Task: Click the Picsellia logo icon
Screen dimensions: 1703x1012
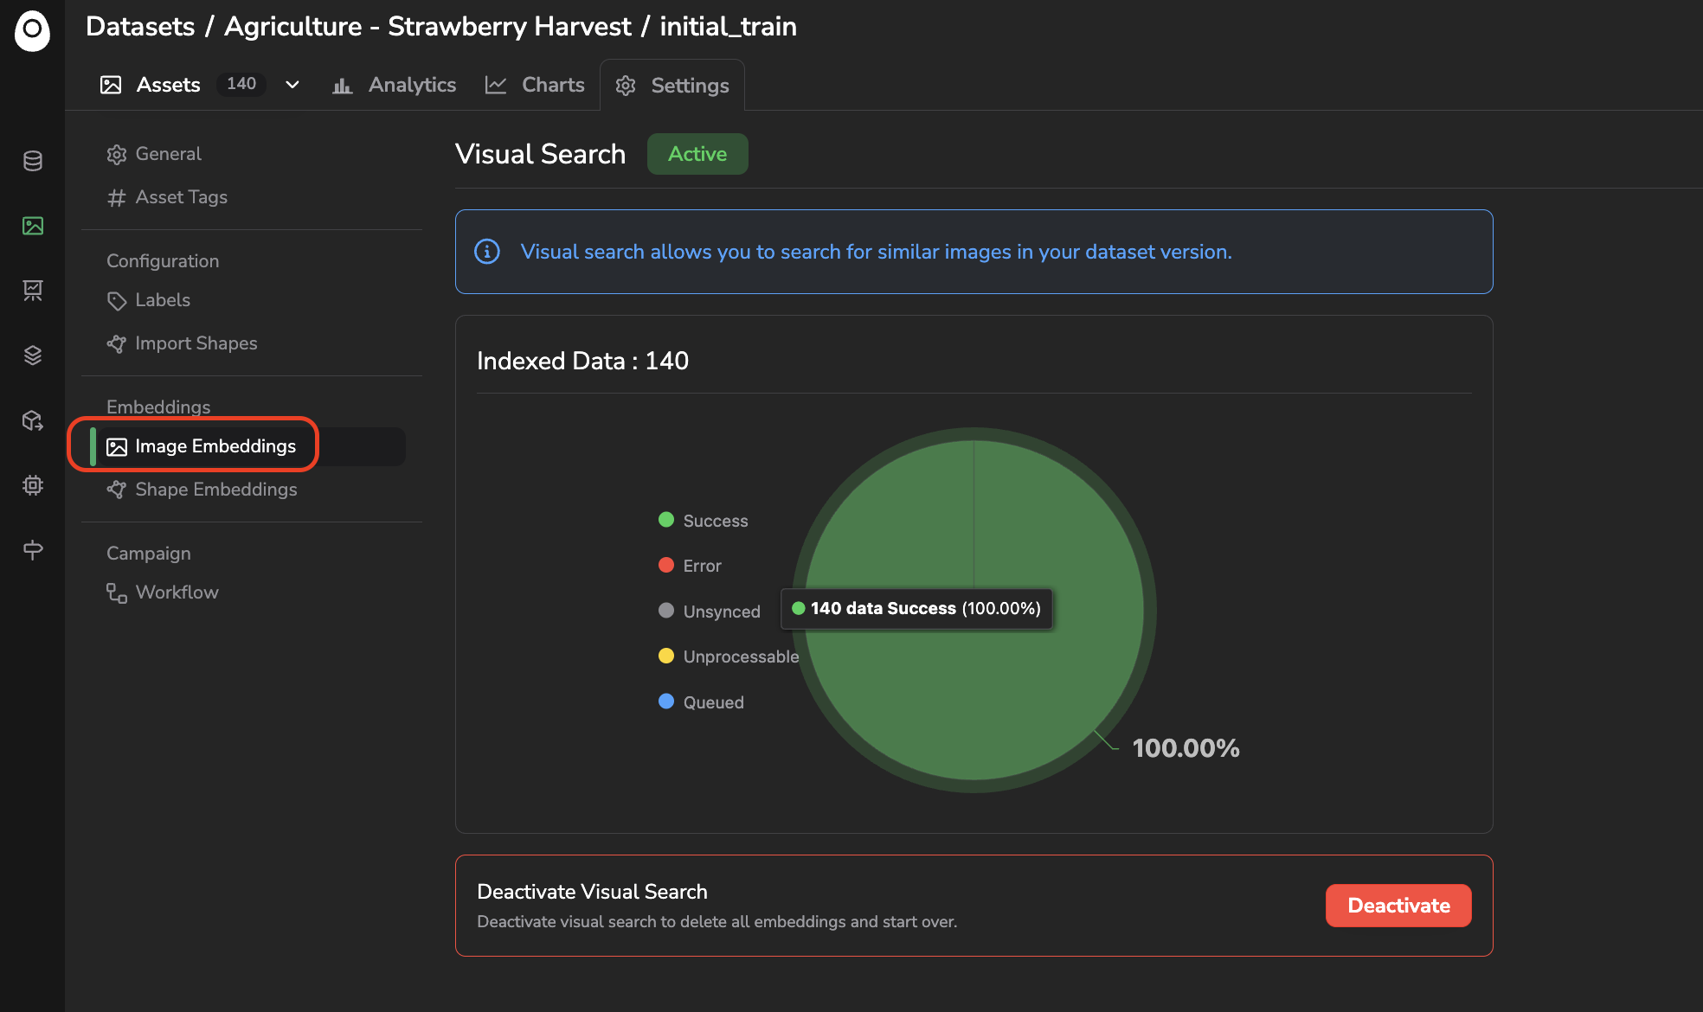Action: point(32,31)
